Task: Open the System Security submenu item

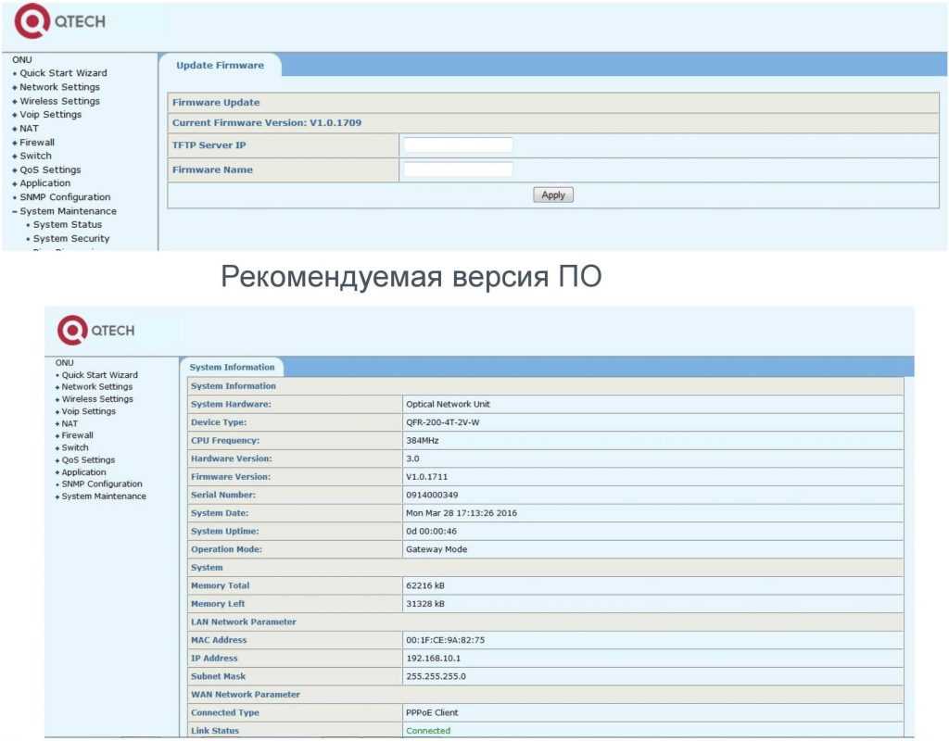Action: pos(71,239)
